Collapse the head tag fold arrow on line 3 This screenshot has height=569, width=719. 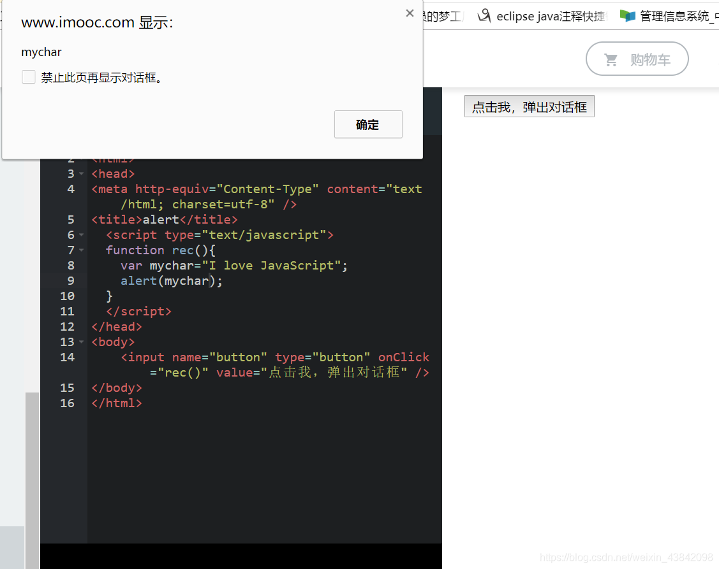(81, 174)
